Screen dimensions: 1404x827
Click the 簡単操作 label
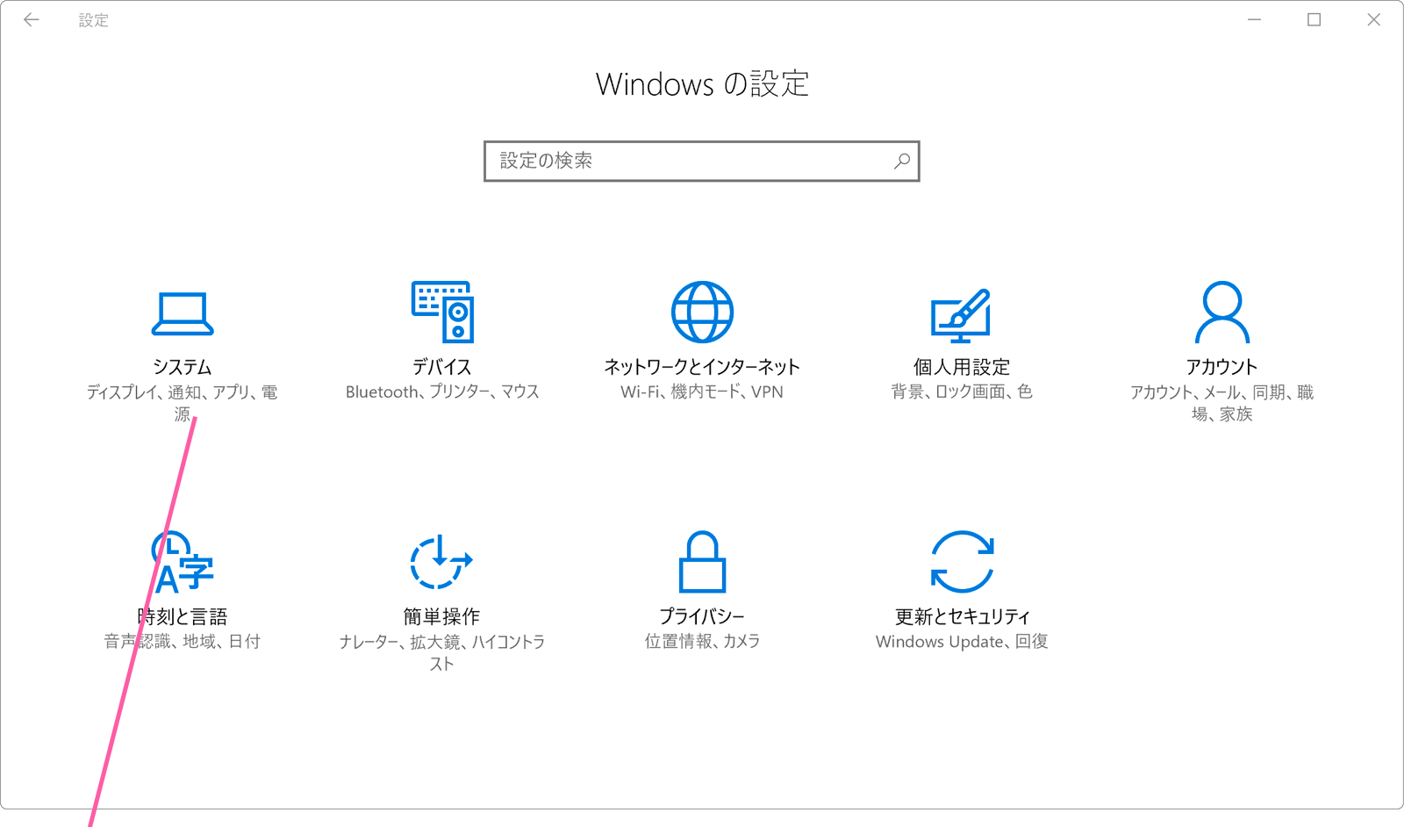(441, 616)
